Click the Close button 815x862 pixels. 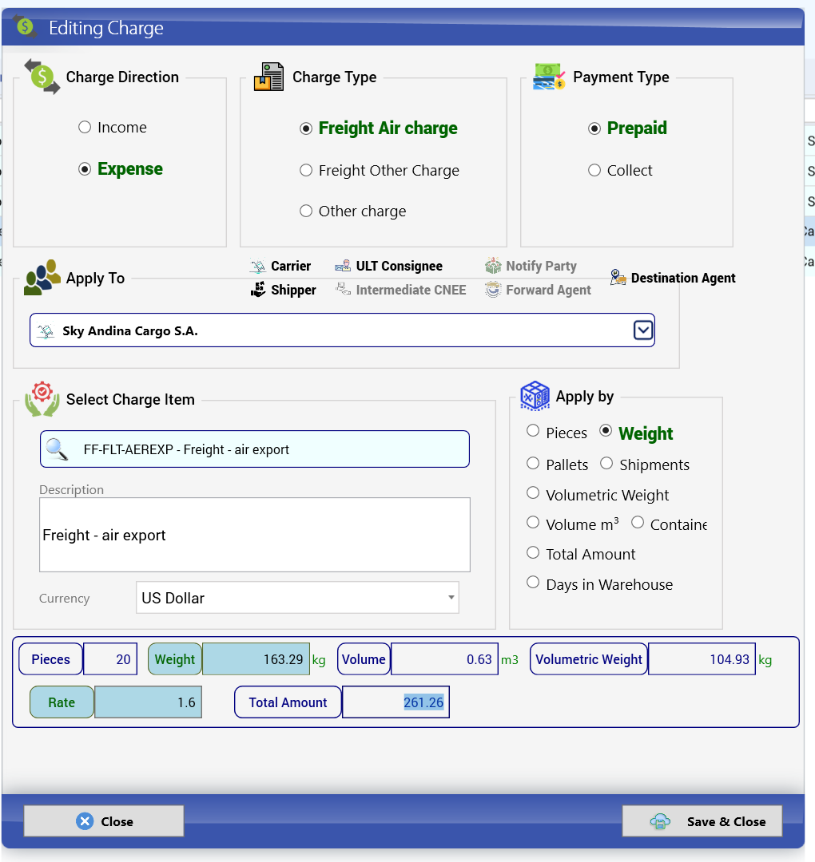103,821
